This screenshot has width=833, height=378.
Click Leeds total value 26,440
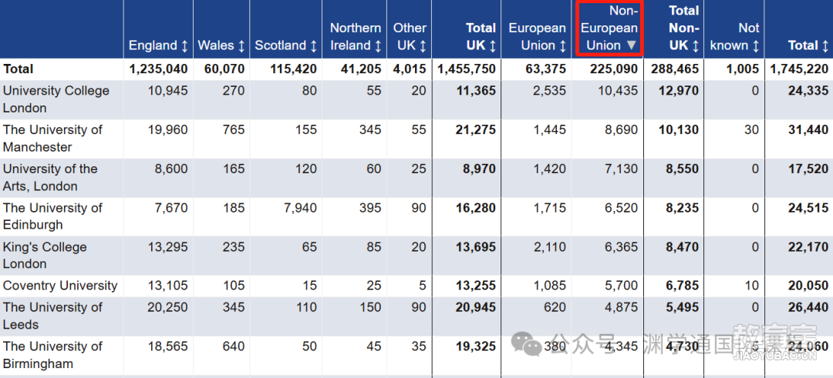[808, 307]
